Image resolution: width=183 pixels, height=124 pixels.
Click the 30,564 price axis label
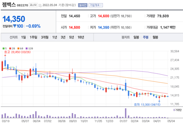click(x=174, y=51)
